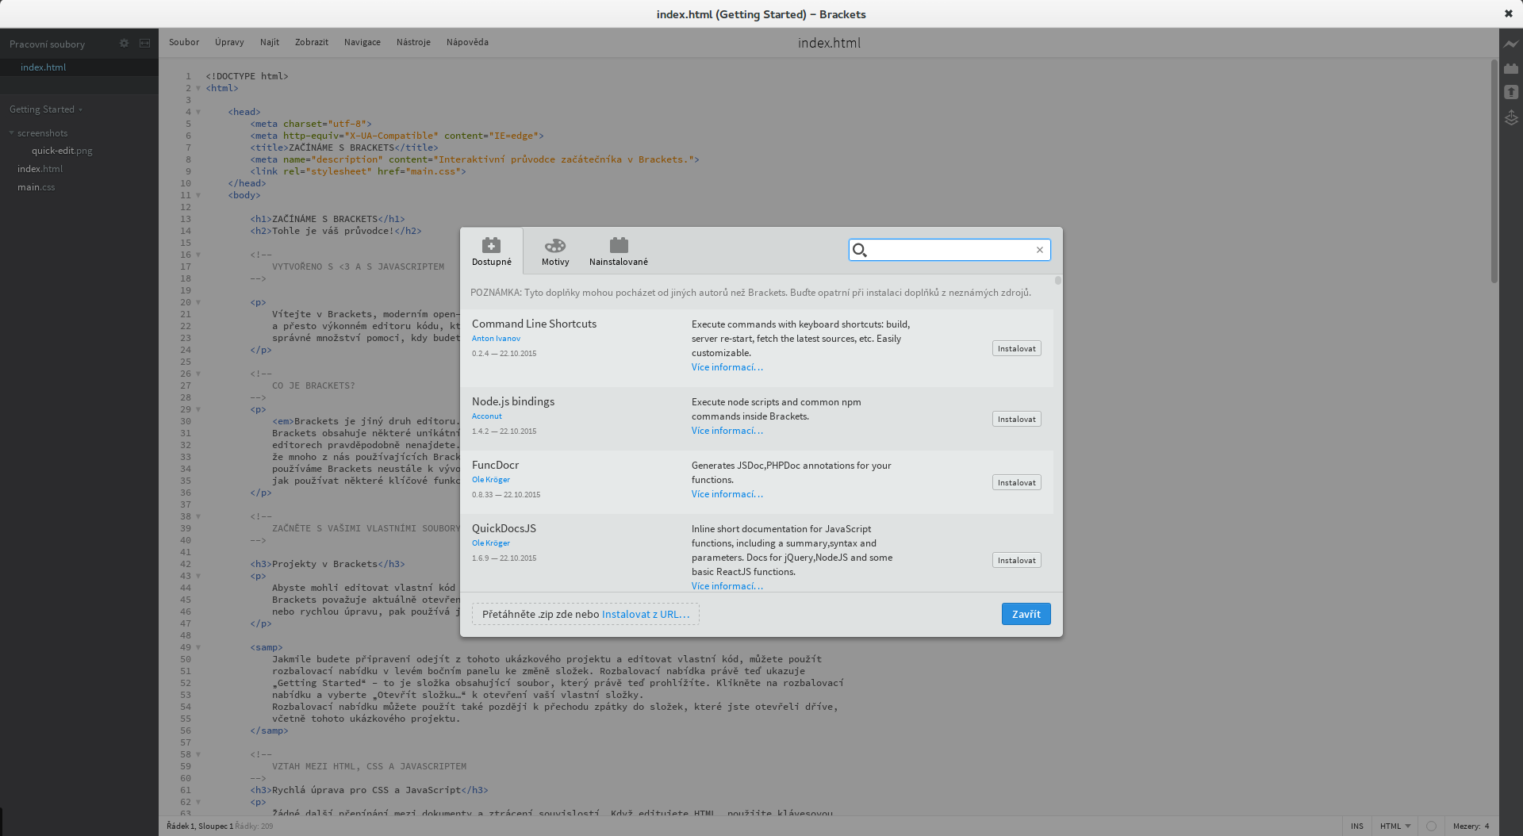Click the indent size value 4
Viewport: 1523px width, 836px height.
[x=1487, y=826]
